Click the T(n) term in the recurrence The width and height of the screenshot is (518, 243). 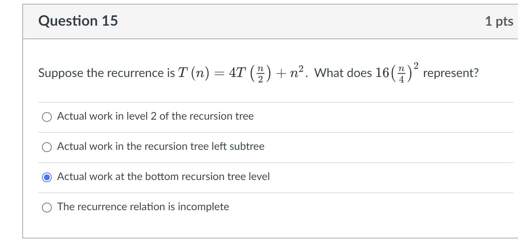(x=193, y=73)
